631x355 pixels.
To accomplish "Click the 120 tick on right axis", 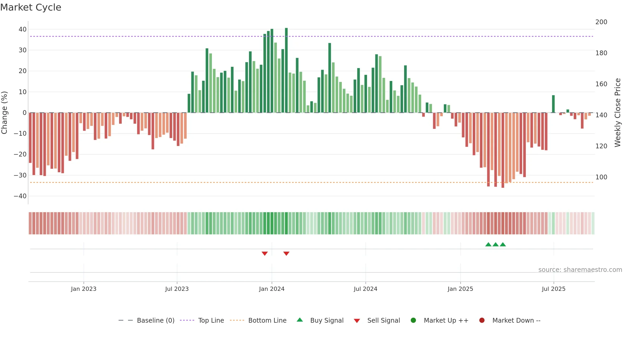I will 601,146.
